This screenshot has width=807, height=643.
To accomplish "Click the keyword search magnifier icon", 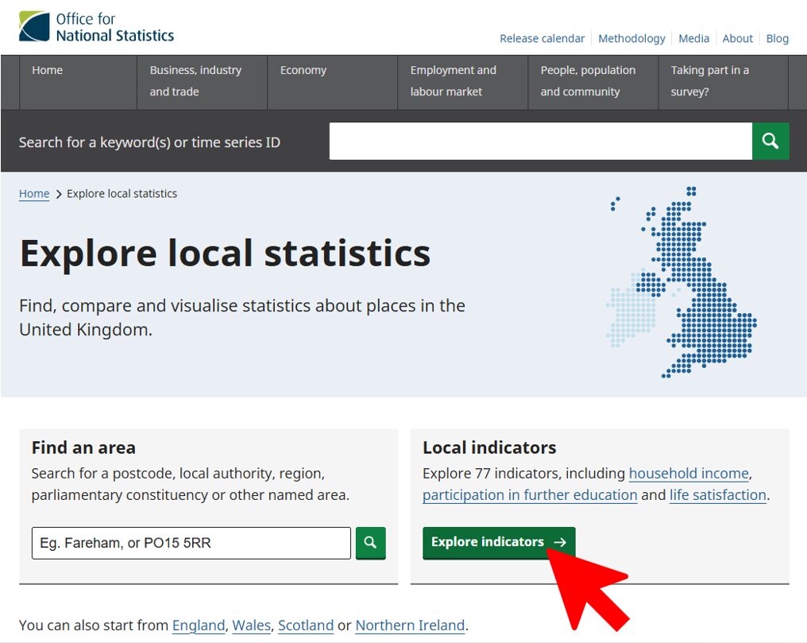I will coord(770,141).
